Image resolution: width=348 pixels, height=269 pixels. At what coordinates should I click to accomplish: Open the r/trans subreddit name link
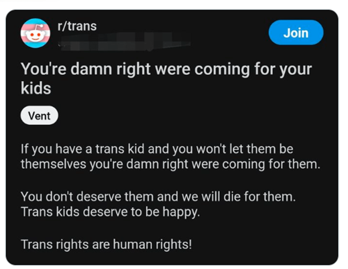(x=77, y=26)
